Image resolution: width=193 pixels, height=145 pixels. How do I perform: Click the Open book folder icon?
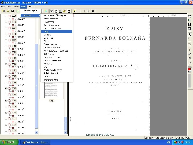(8, 11)
